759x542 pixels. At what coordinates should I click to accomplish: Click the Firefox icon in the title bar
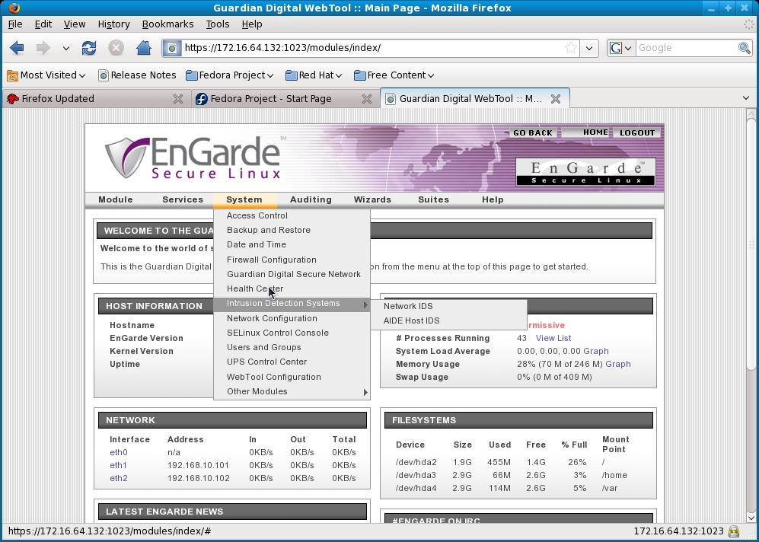14,8
